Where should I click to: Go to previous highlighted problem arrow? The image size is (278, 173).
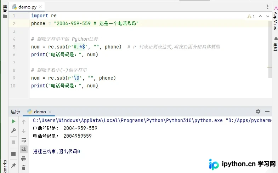point(260,16)
